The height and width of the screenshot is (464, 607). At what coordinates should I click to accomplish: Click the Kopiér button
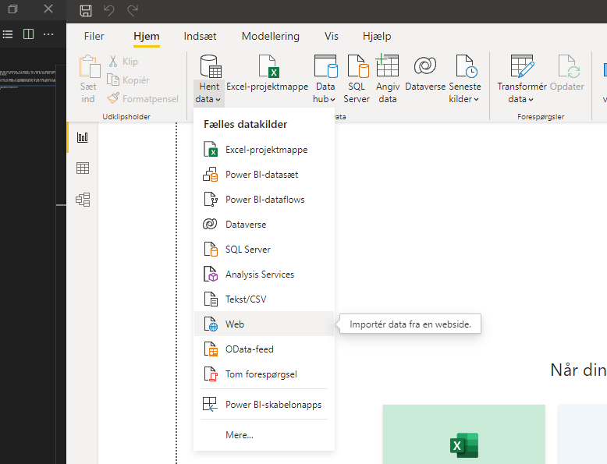(x=128, y=80)
